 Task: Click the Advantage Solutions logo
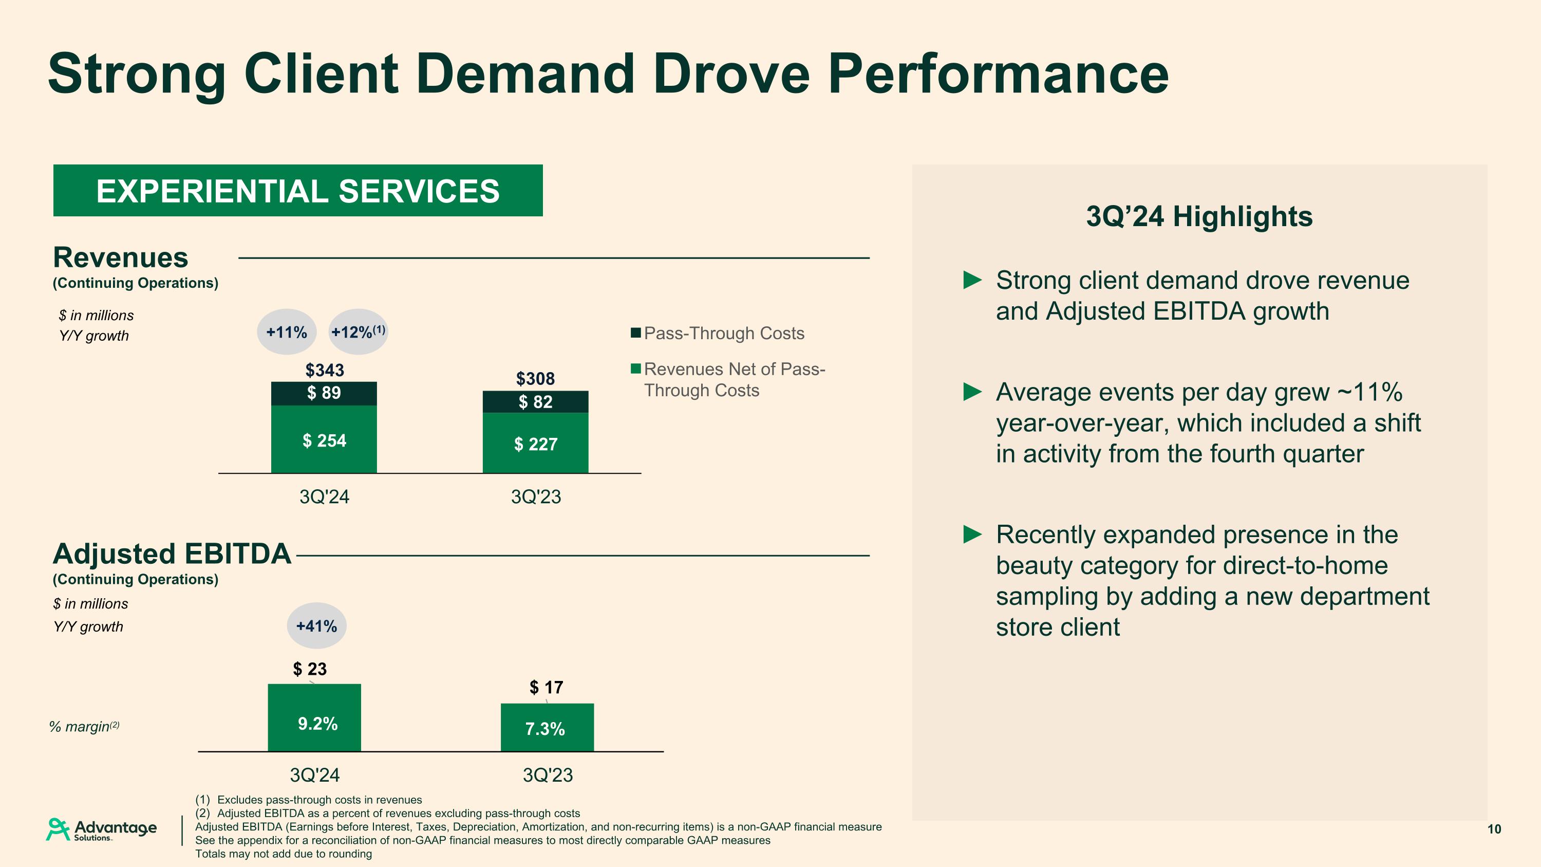(x=101, y=829)
